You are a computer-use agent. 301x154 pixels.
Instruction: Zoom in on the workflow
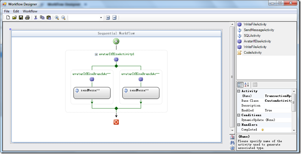click(x=57, y=18)
